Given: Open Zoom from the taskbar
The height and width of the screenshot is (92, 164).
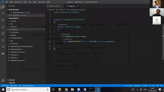Looking at the screenshot, I should tap(79, 89).
